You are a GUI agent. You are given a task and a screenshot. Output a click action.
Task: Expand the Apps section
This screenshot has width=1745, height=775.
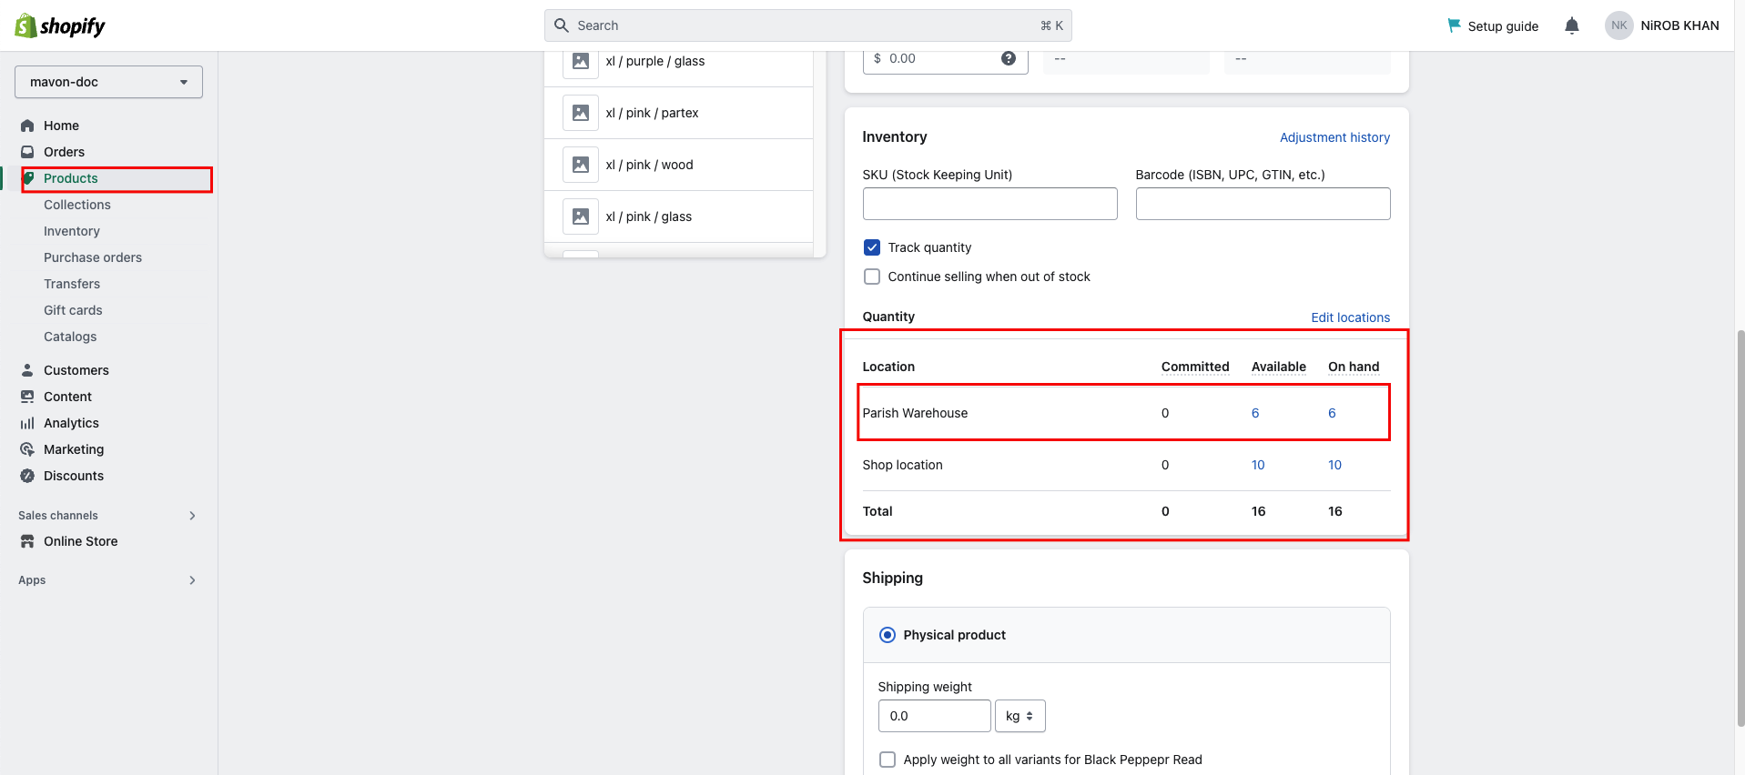click(192, 580)
